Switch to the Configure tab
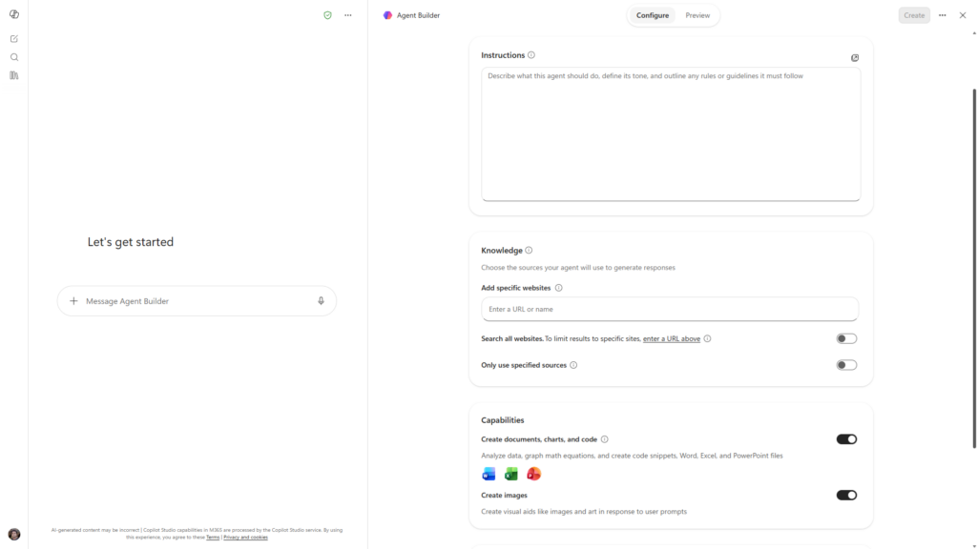The height and width of the screenshot is (549, 977). [653, 15]
